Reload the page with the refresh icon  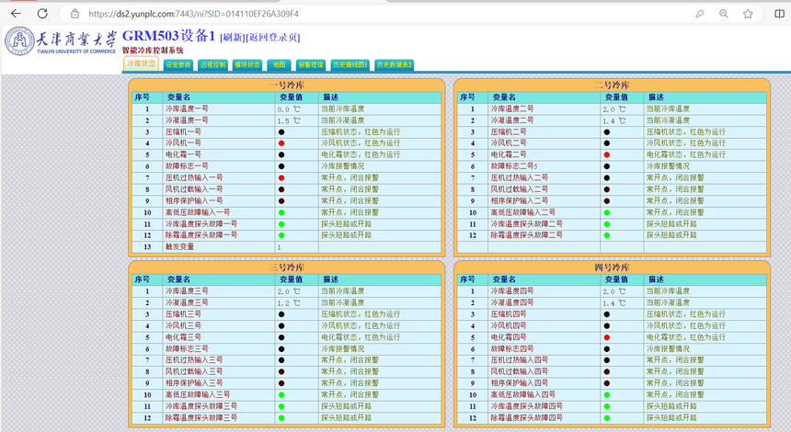point(42,14)
